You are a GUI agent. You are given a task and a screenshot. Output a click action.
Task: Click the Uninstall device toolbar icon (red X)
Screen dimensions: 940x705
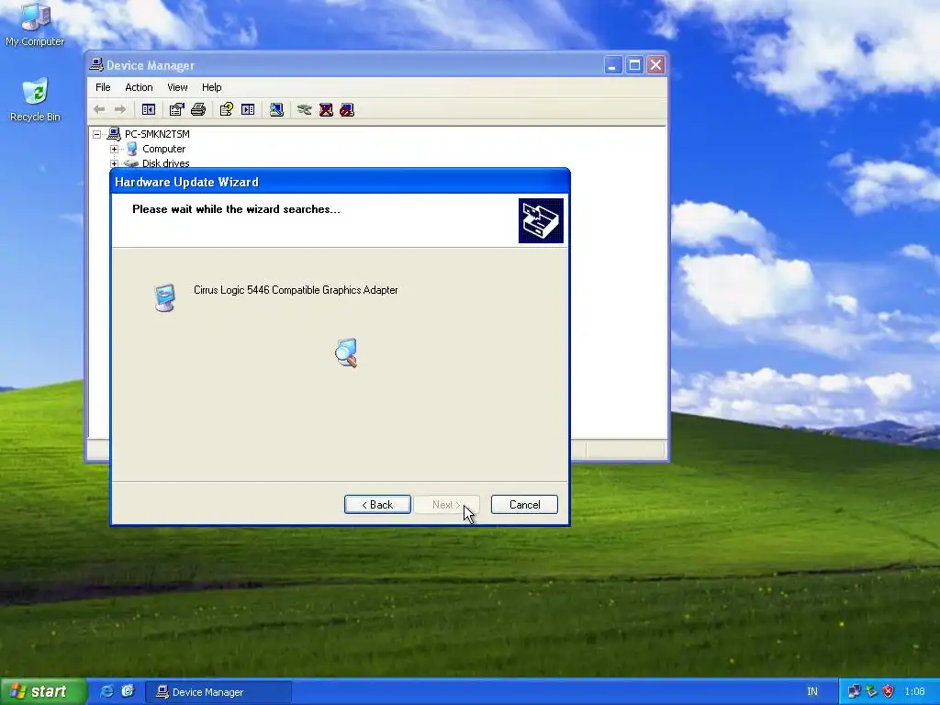pos(326,110)
